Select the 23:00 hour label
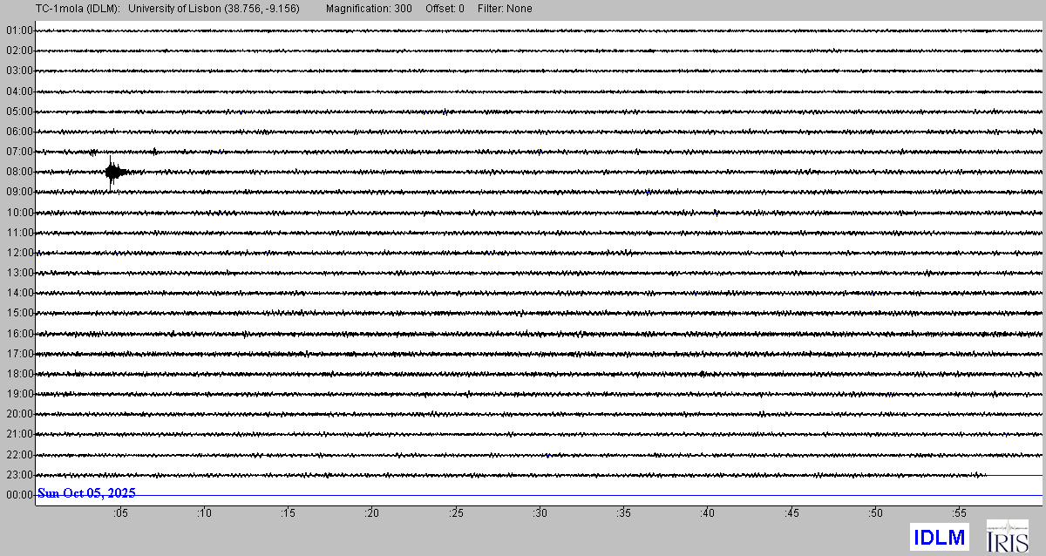1046x556 pixels. [x=18, y=475]
